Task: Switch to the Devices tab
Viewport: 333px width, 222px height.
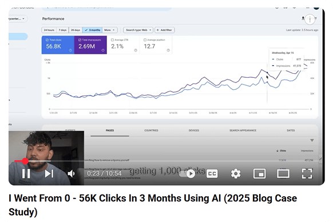Action: (194, 130)
